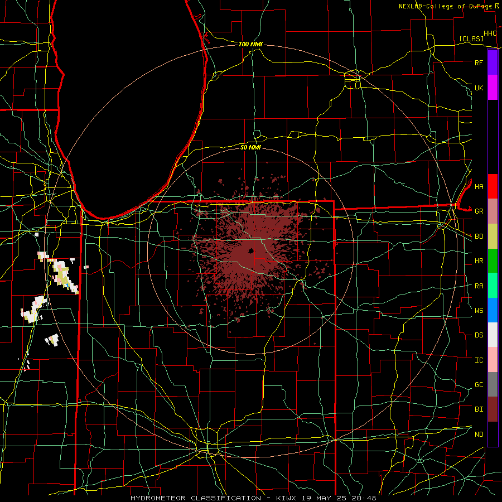This screenshot has width=502, height=502.
Task: Click the [CLAS] label
Action: pyautogui.click(x=471, y=38)
